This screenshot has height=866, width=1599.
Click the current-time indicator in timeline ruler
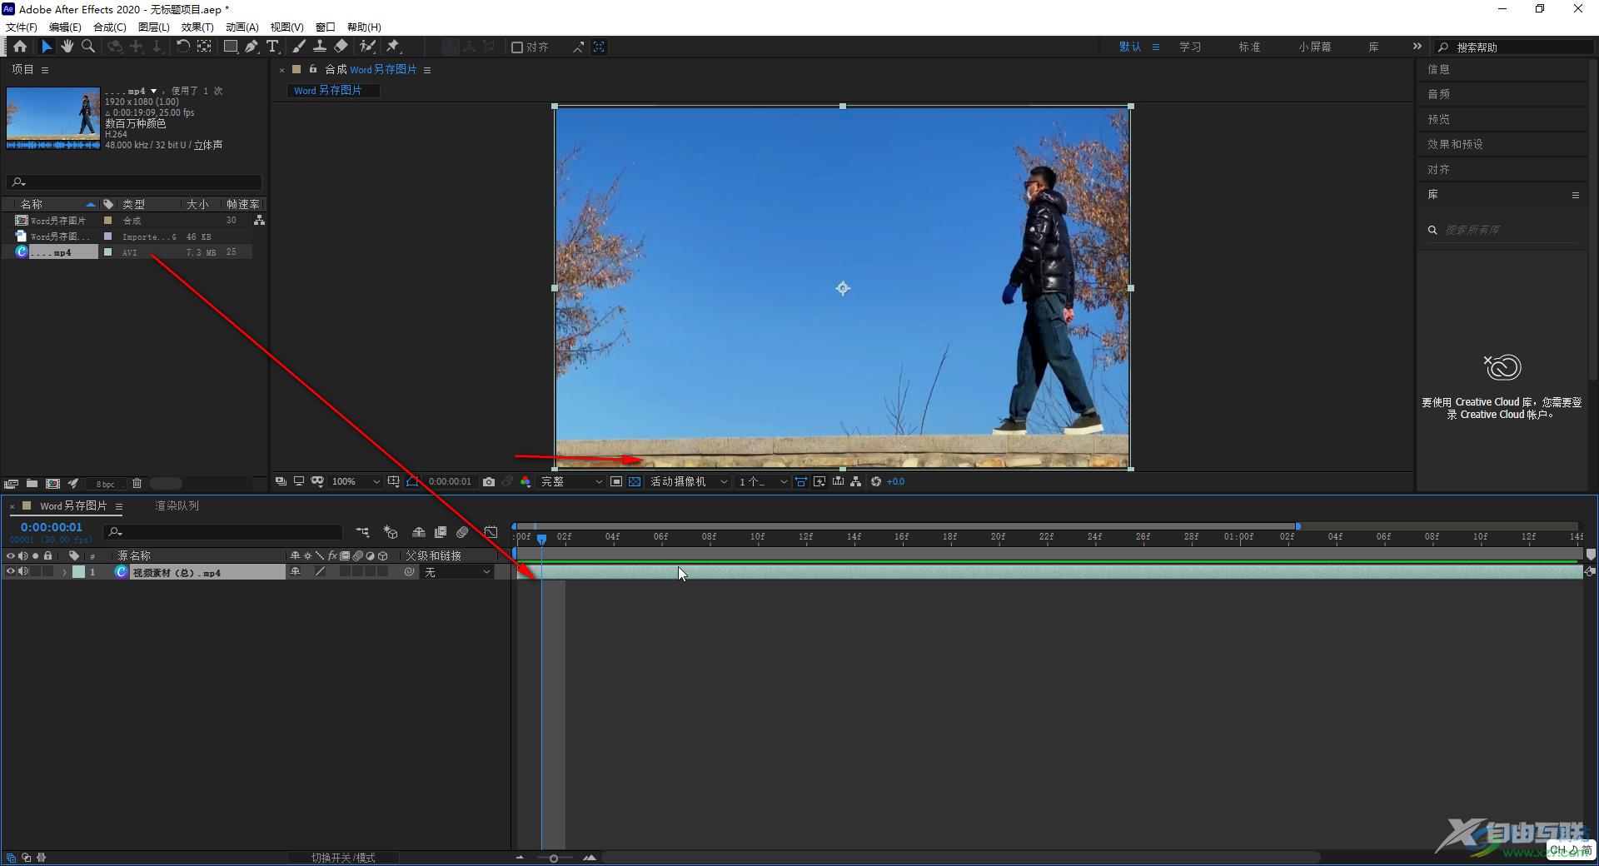pyautogui.click(x=541, y=539)
